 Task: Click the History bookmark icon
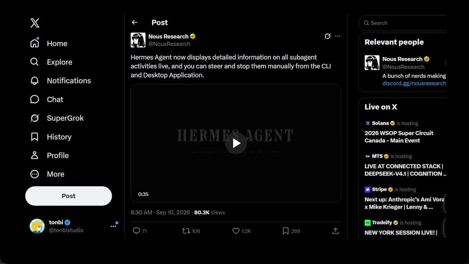[x=35, y=137]
